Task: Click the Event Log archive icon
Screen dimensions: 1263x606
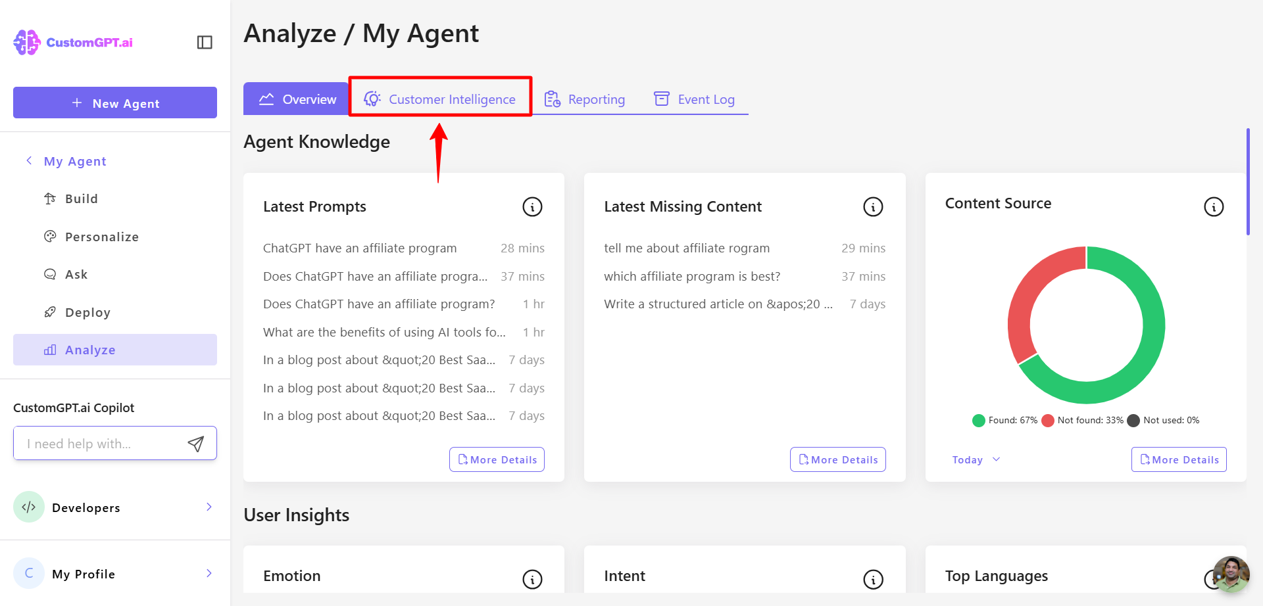Action: point(661,99)
